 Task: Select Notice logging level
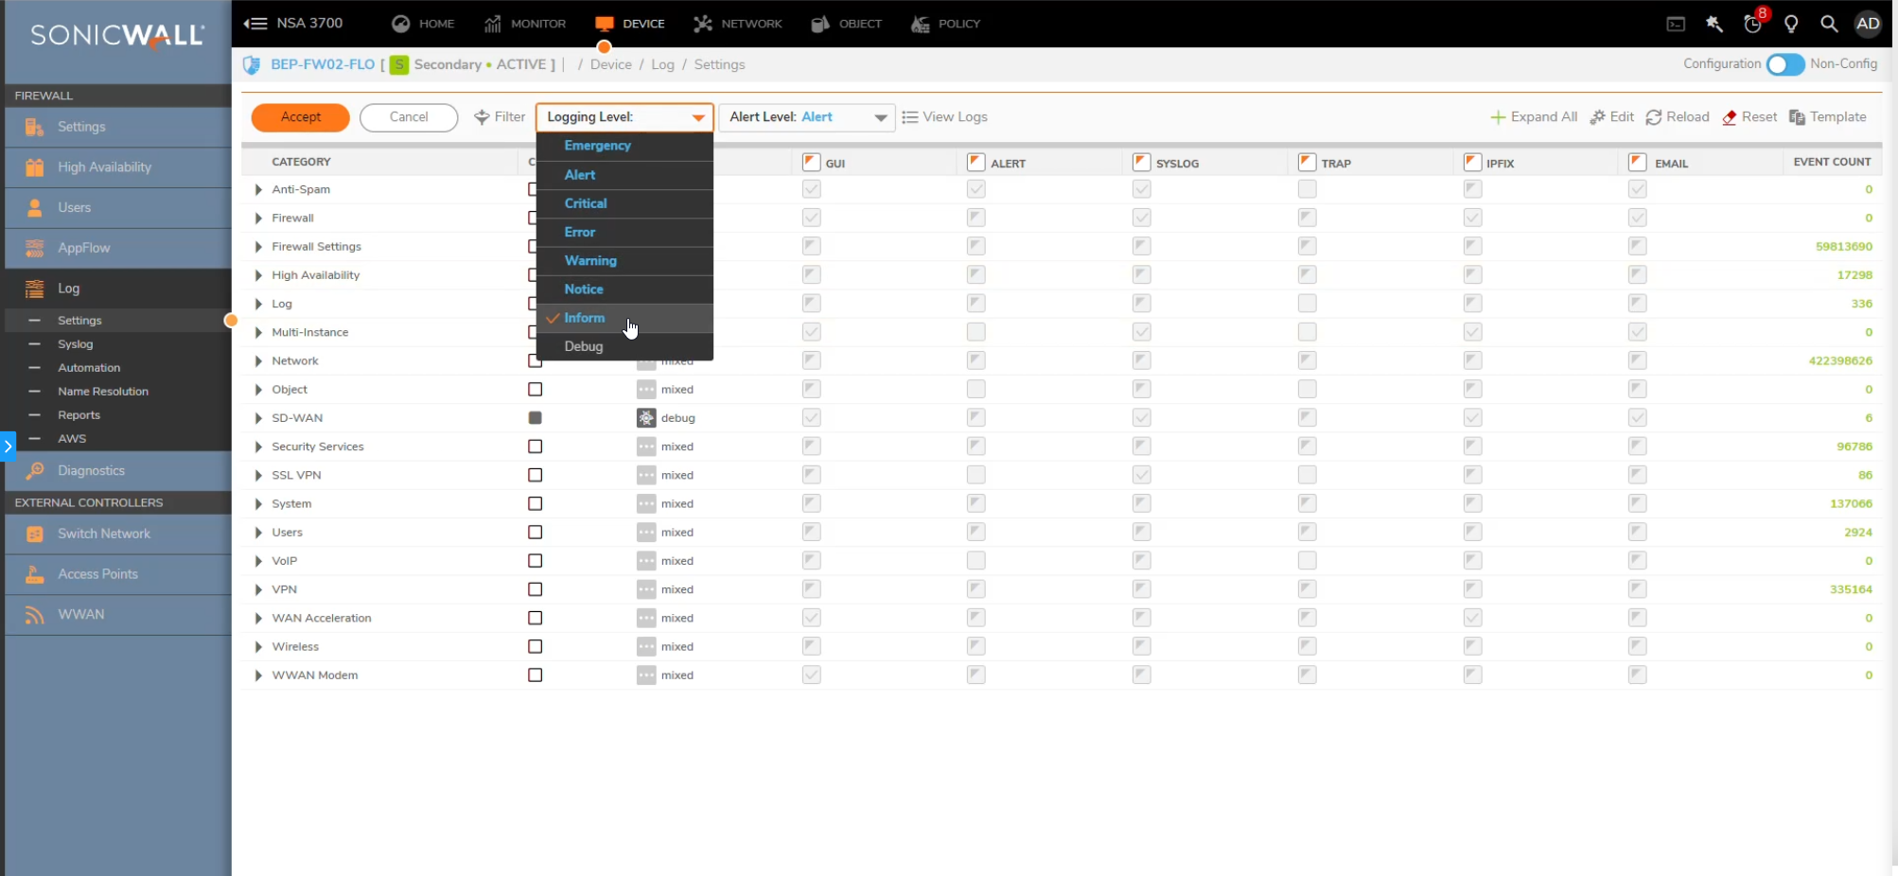click(x=624, y=289)
